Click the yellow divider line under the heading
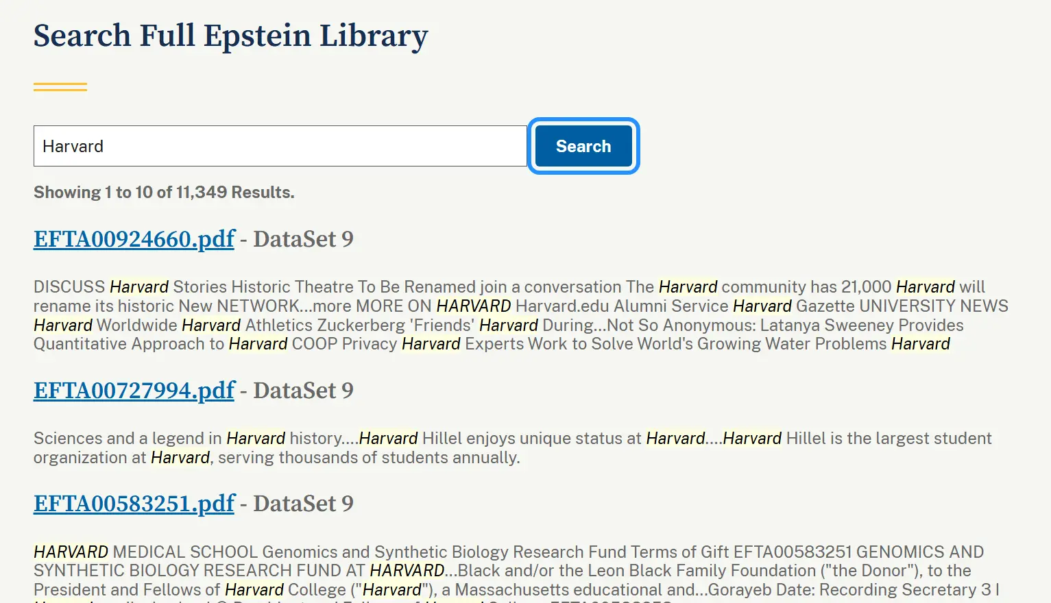Viewport: 1051px width, 603px height. point(60,87)
